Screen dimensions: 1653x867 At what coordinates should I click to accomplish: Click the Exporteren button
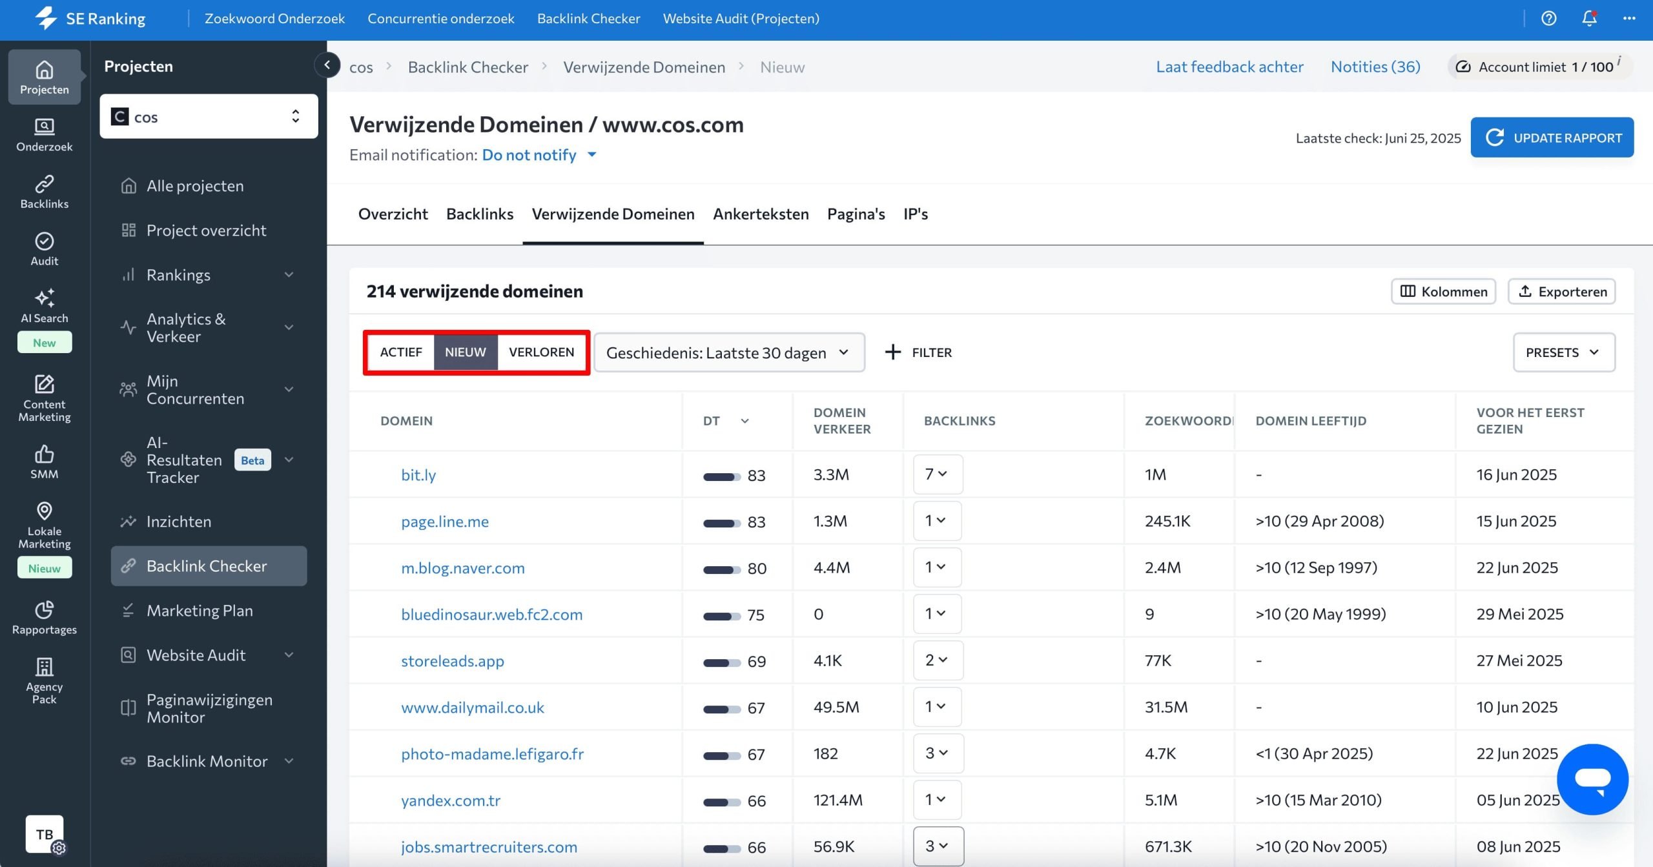click(x=1561, y=291)
